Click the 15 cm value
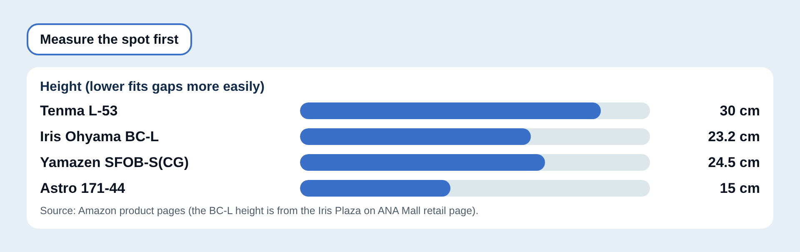 pos(740,188)
